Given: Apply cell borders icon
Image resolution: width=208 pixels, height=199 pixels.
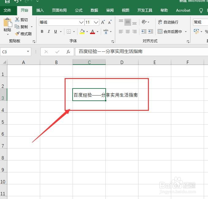Looking at the screenshot, I should tap(69, 32).
